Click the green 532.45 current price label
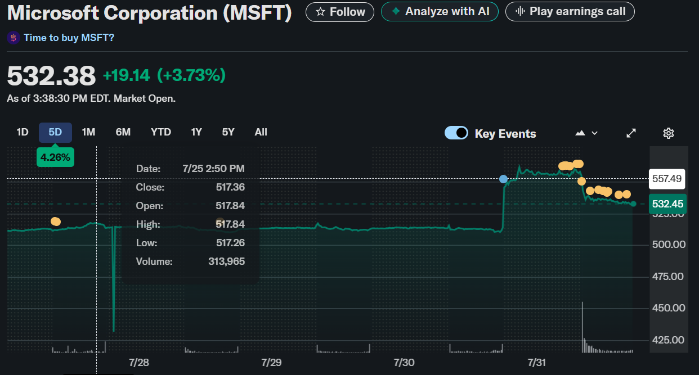The width and height of the screenshot is (699, 375). click(667, 204)
